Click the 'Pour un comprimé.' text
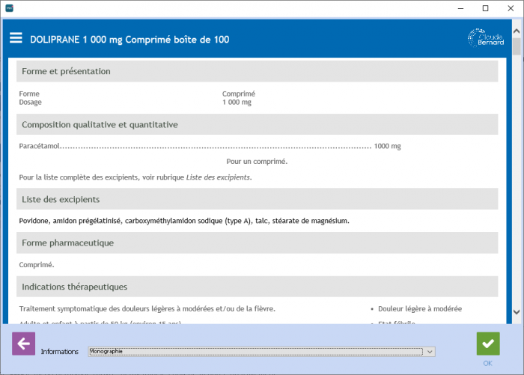Viewport: 524px width, 375px height. tap(257, 162)
